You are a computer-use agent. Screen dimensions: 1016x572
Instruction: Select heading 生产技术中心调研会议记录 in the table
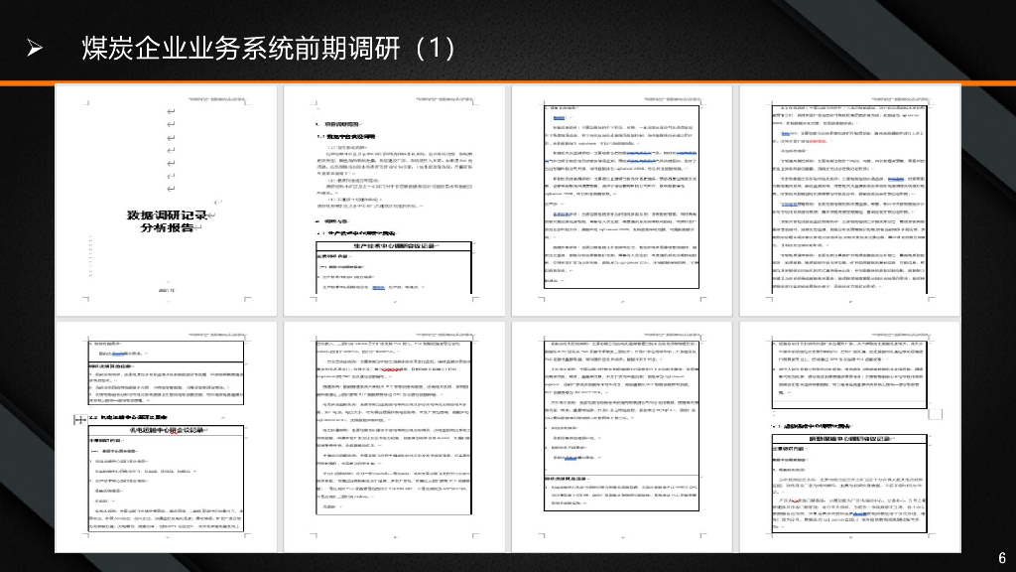tap(395, 244)
